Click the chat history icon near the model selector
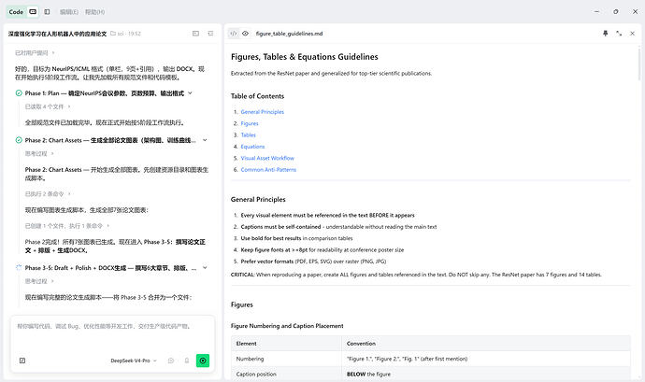The width and height of the screenshot is (645, 382). click(171, 361)
